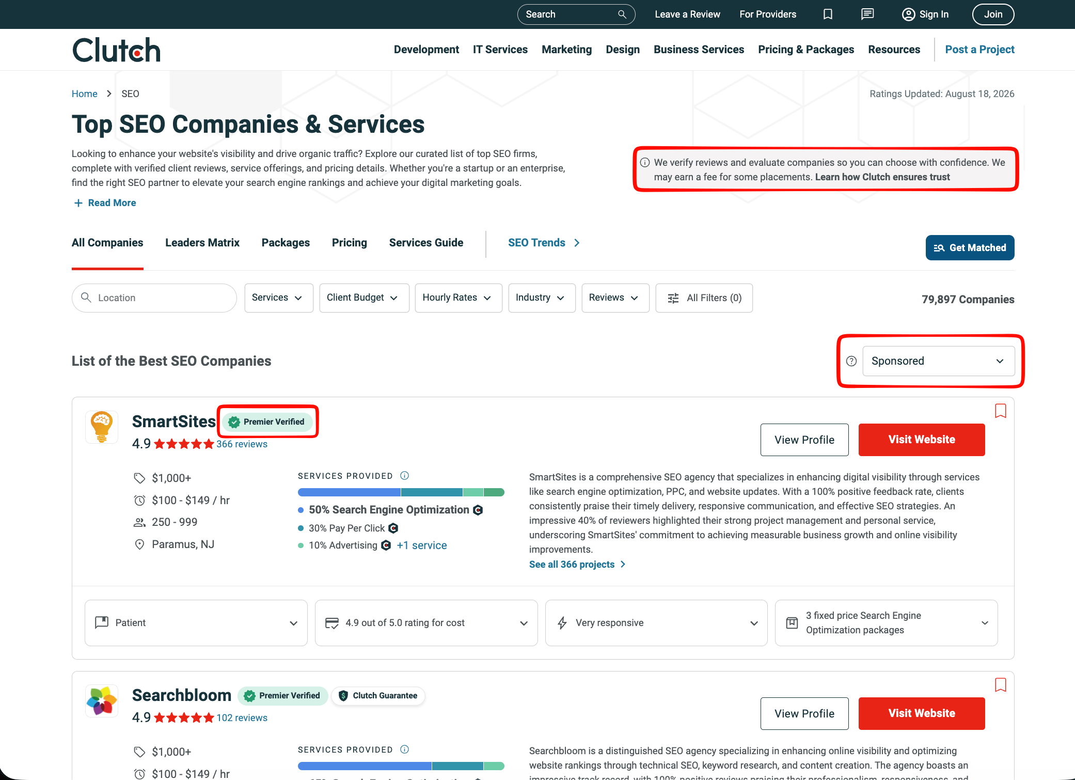Screen dimensions: 1075x780
Task: Click the Get Matched button
Action: [x=970, y=248]
